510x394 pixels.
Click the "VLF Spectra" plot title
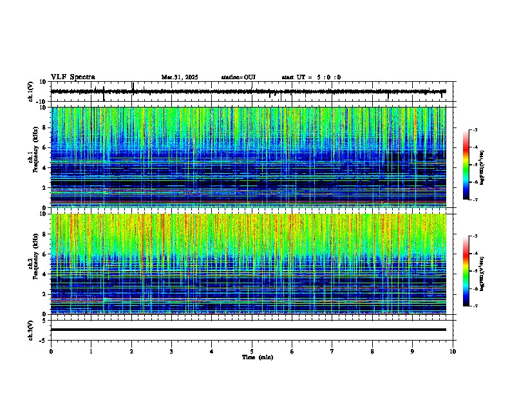(73, 77)
